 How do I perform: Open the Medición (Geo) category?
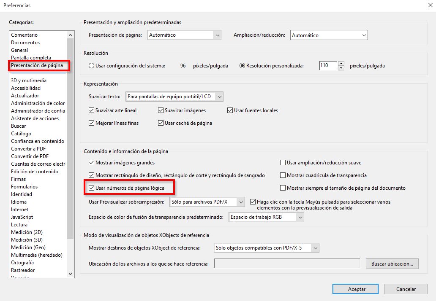(x=28, y=247)
